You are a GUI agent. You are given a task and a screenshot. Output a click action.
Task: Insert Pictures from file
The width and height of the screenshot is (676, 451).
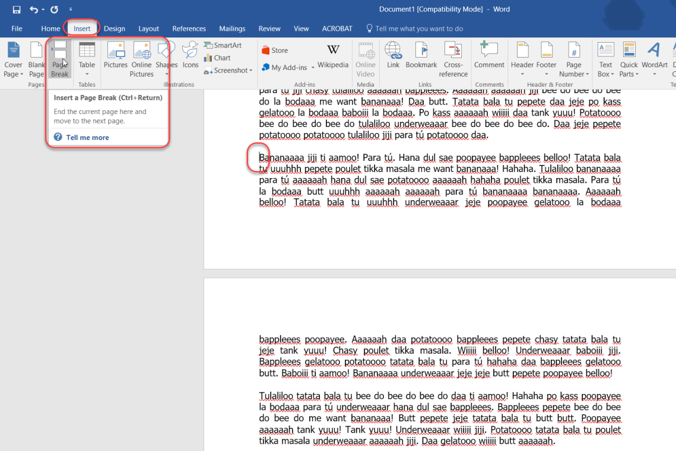pyautogui.click(x=115, y=58)
